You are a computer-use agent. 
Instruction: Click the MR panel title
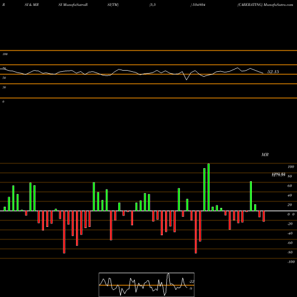pyautogui.click(x=265, y=154)
